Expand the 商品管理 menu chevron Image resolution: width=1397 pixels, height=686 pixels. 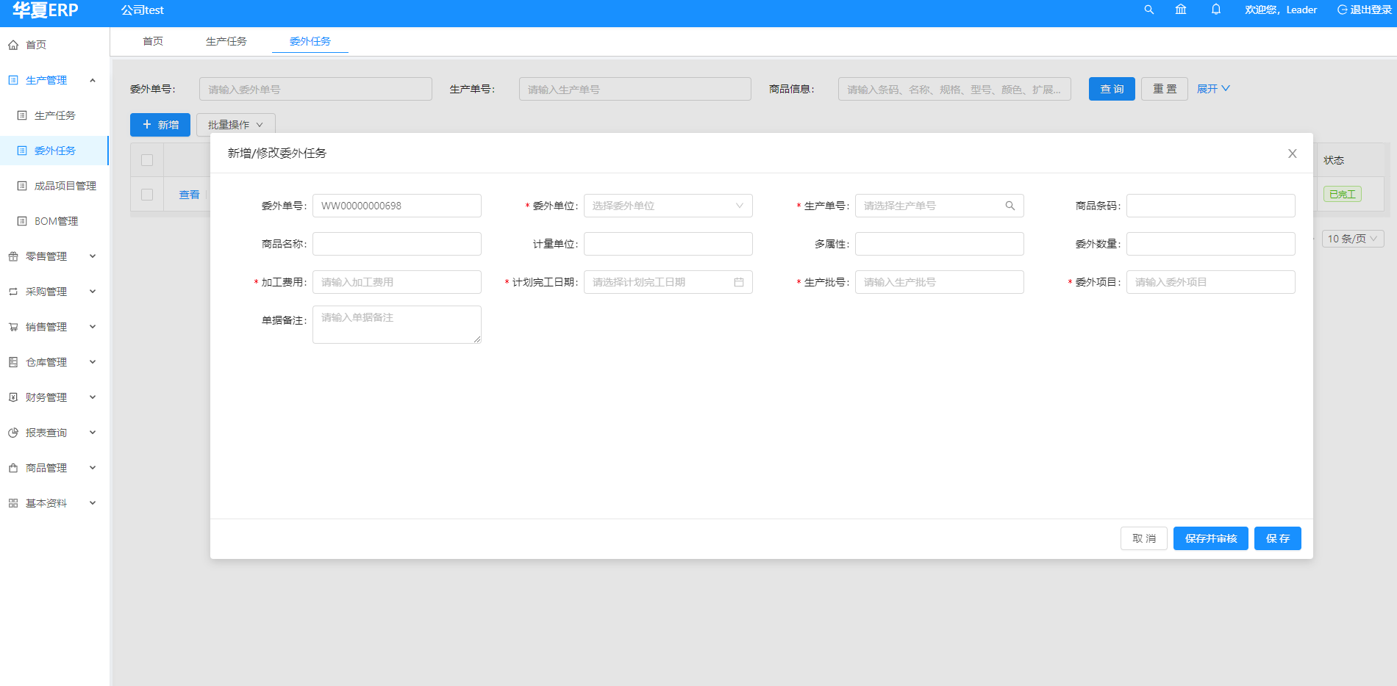coord(93,468)
